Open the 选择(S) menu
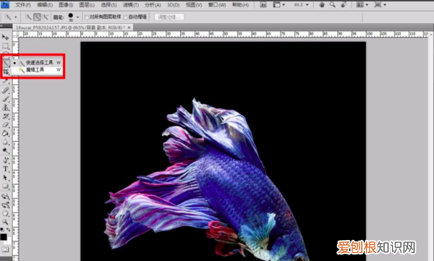Image resolution: width=434 pixels, height=261 pixels. (x=109, y=5)
